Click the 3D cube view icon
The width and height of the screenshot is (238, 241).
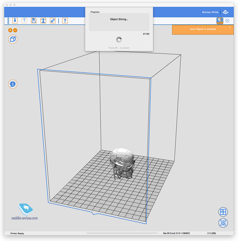point(13,39)
